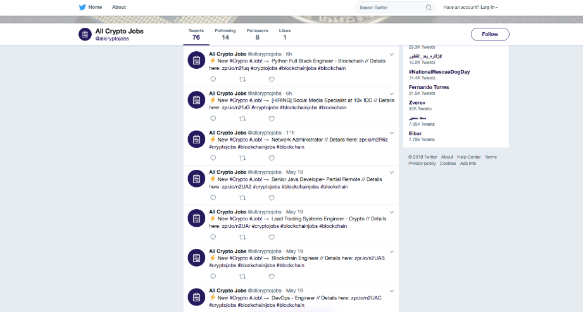The height and width of the screenshot is (312, 583).
Task: Retweet the Lead Trading Systems Engineer tweet
Action: (242, 237)
